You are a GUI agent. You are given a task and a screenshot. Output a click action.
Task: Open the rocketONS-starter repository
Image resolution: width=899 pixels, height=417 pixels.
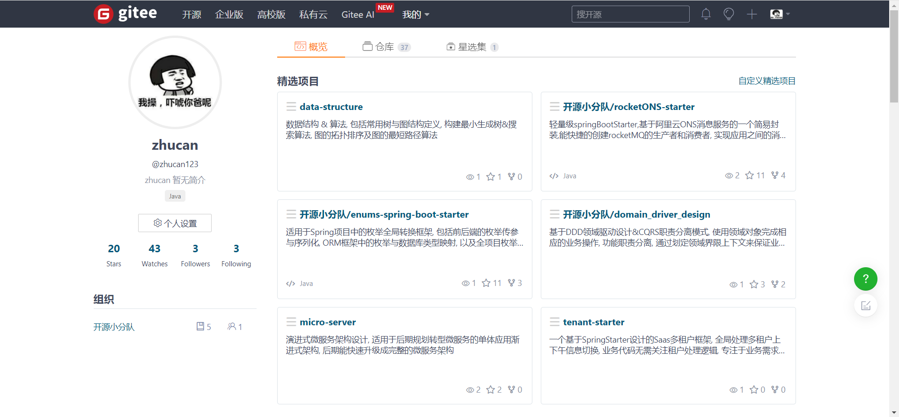point(628,107)
